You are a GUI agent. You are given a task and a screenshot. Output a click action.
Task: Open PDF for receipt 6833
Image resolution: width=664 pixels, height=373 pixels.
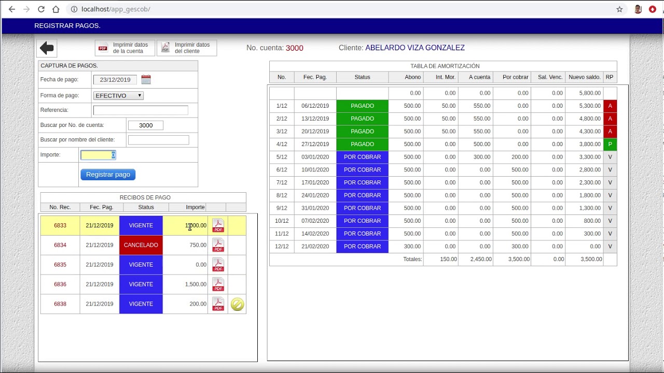pos(218,225)
